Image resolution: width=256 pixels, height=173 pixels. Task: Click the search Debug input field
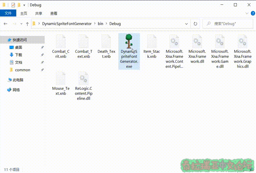tap(228, 24)
